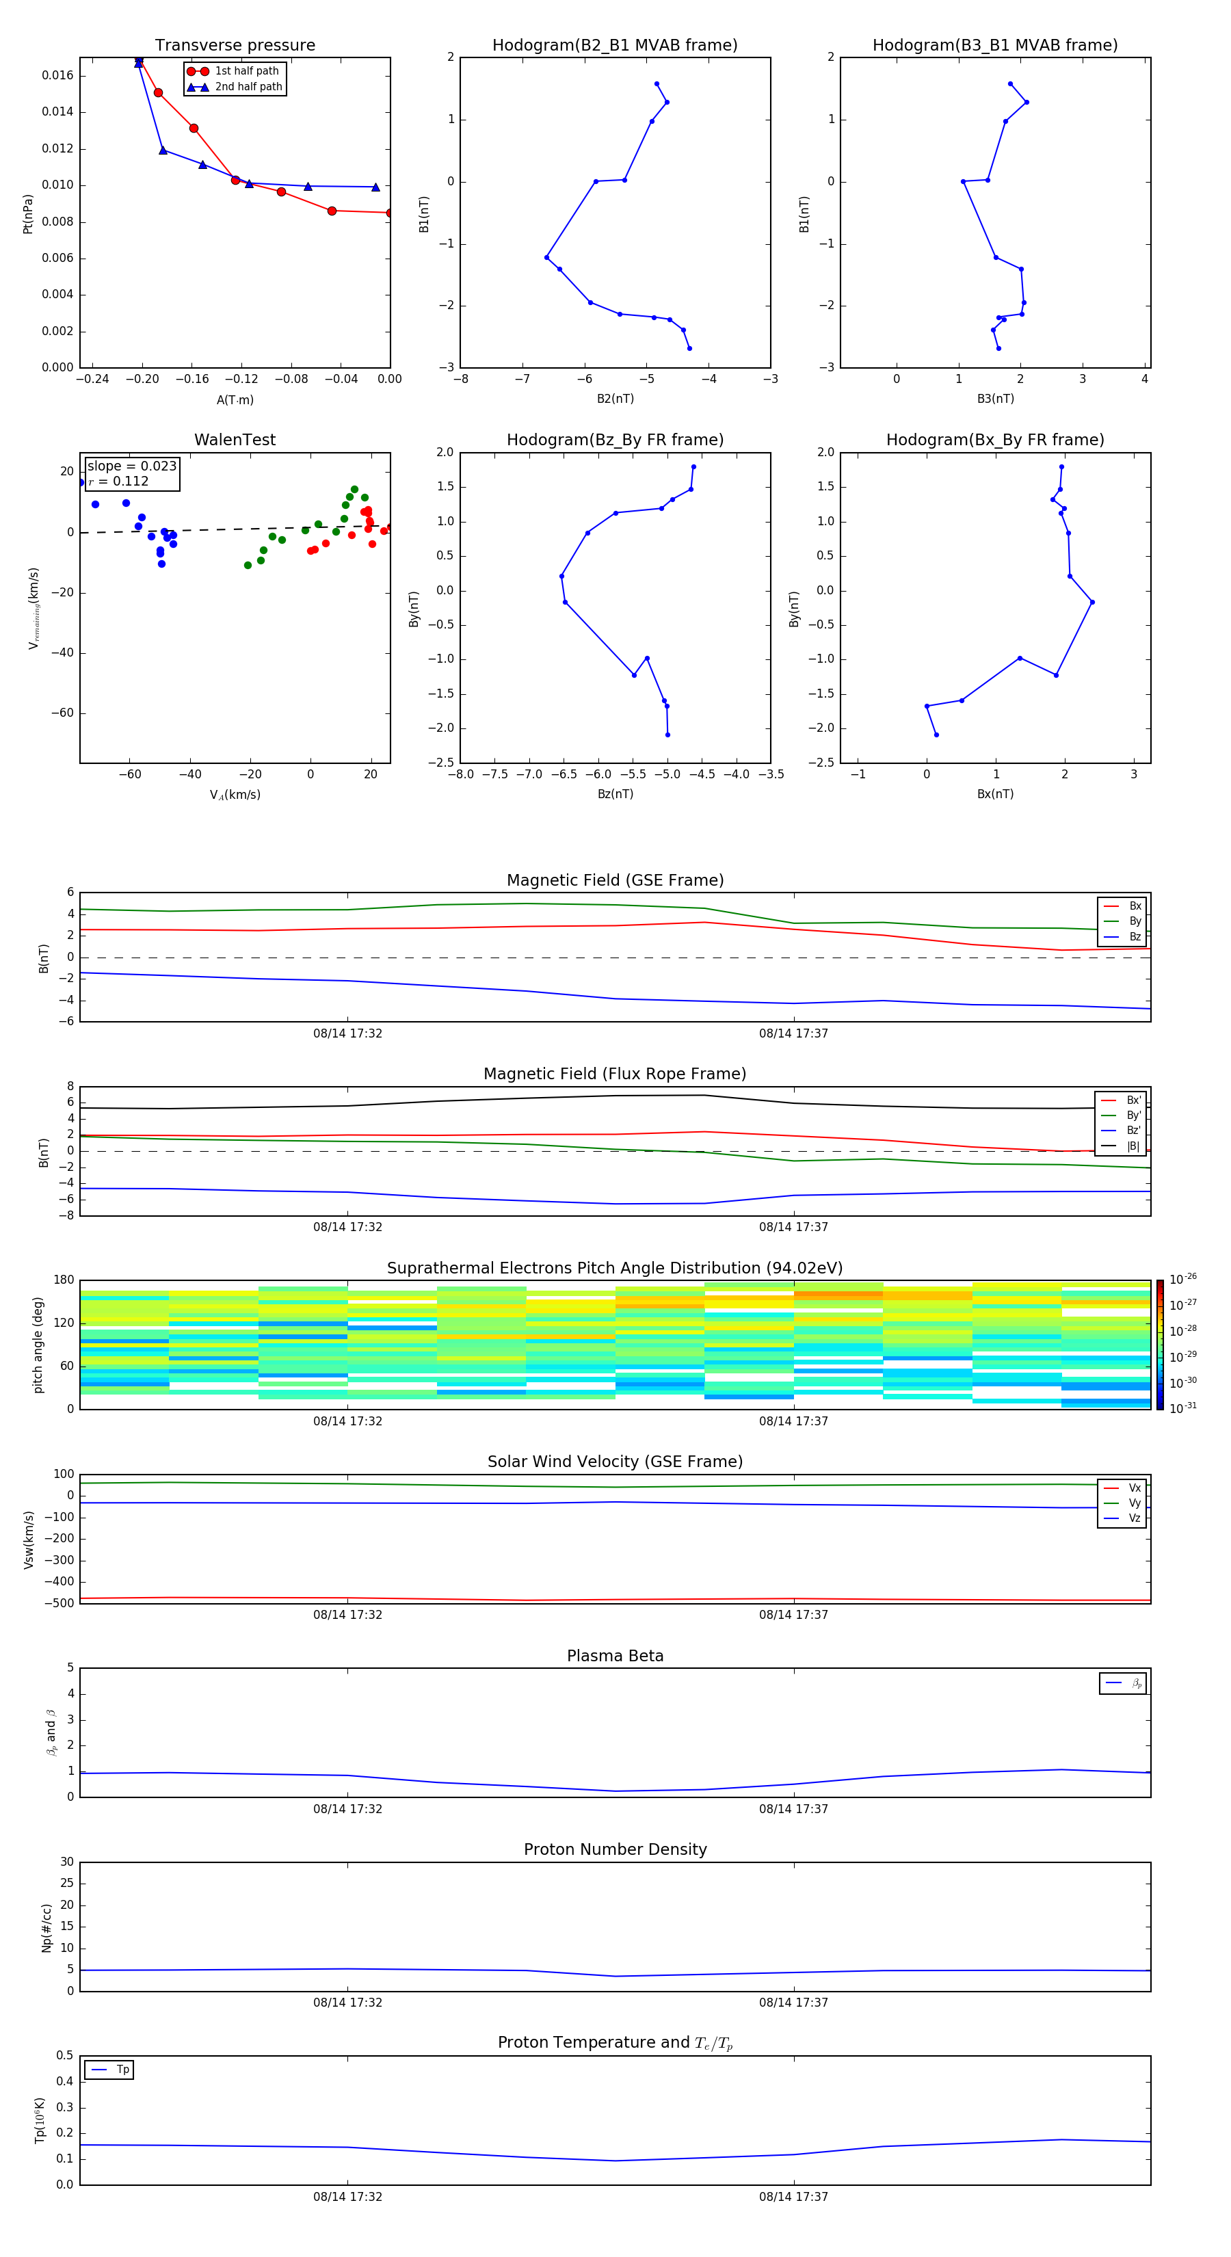Click the |B| legend entry in Flux Rope plot
This screenshot has height=2257, width=1231.
(1122, 1146)
